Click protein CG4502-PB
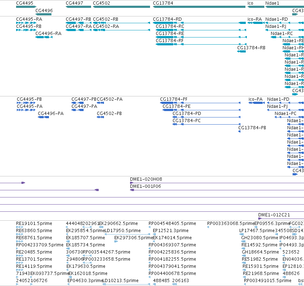 (109, 114)
